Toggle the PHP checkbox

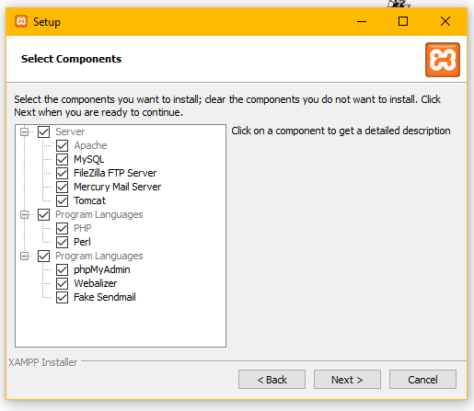click(x=62, y=228)
